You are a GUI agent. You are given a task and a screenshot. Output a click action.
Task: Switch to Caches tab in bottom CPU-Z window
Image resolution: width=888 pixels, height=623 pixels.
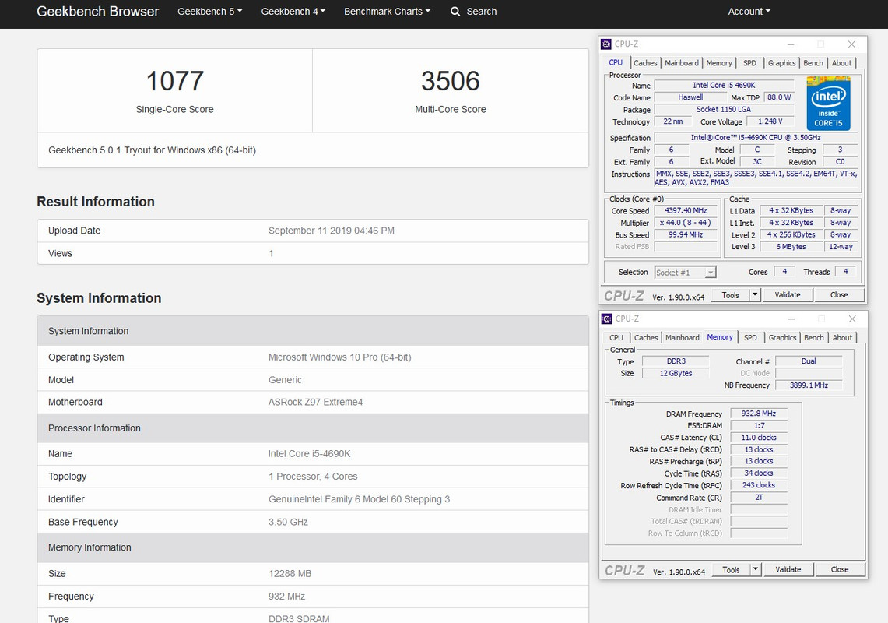click(x=646, y=337)
